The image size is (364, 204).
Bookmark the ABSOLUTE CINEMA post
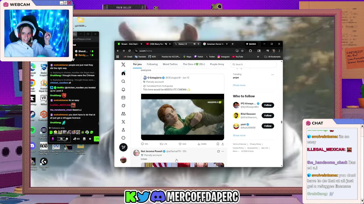[218, 144]
